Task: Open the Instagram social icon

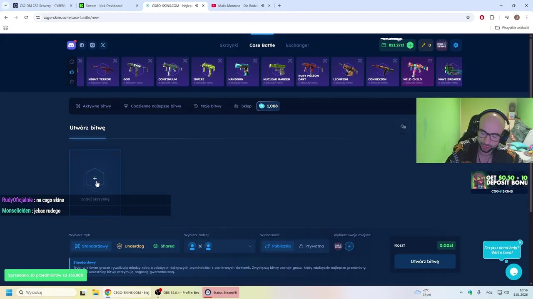Action: (x=92, y=45)
